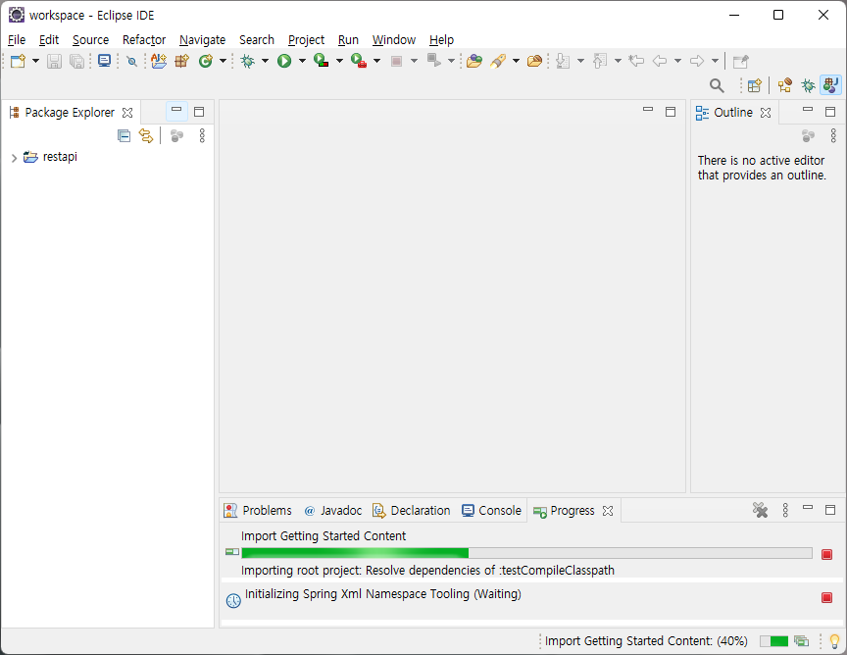Click the Save floppy disk icon
The image size is (847, 655).
click(x=54, y=61)
